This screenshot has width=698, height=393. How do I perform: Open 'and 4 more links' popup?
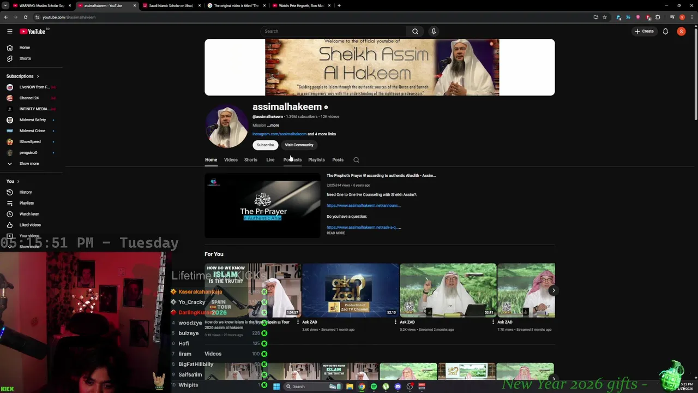[322, 134]
